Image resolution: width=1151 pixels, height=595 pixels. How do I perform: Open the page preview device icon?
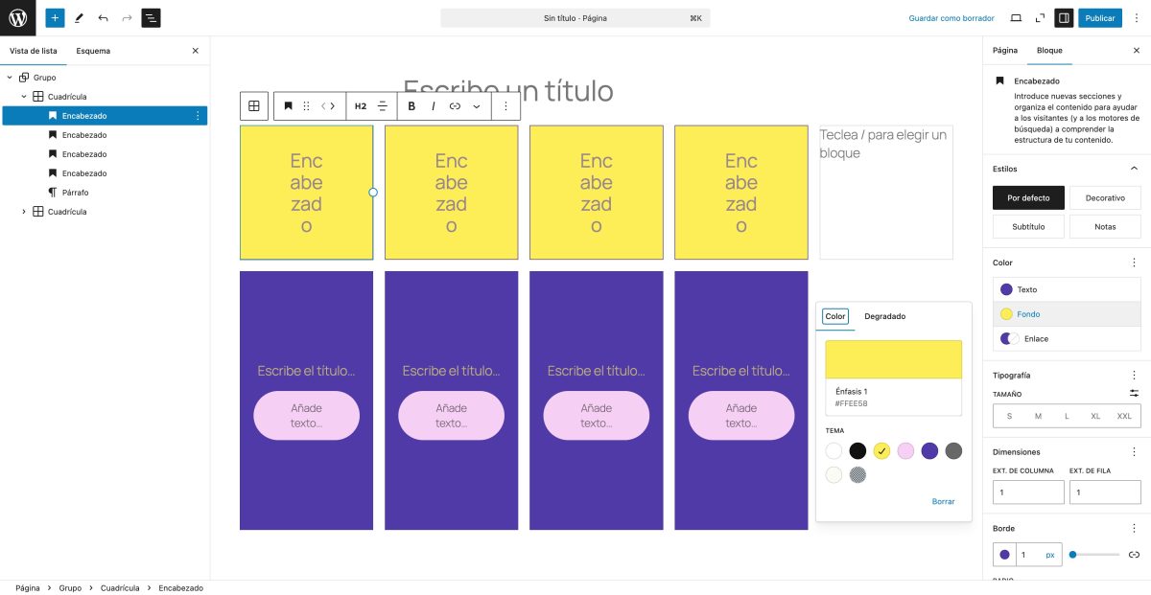pos(1016,17)
